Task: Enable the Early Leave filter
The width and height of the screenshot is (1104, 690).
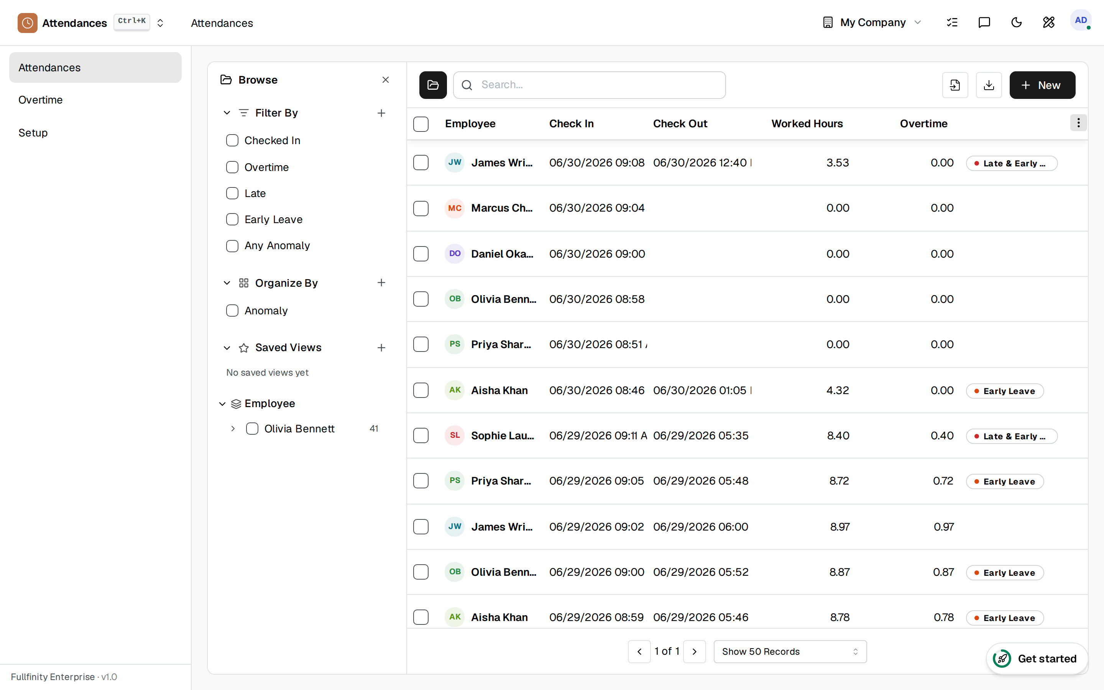Action: (232, 220)
